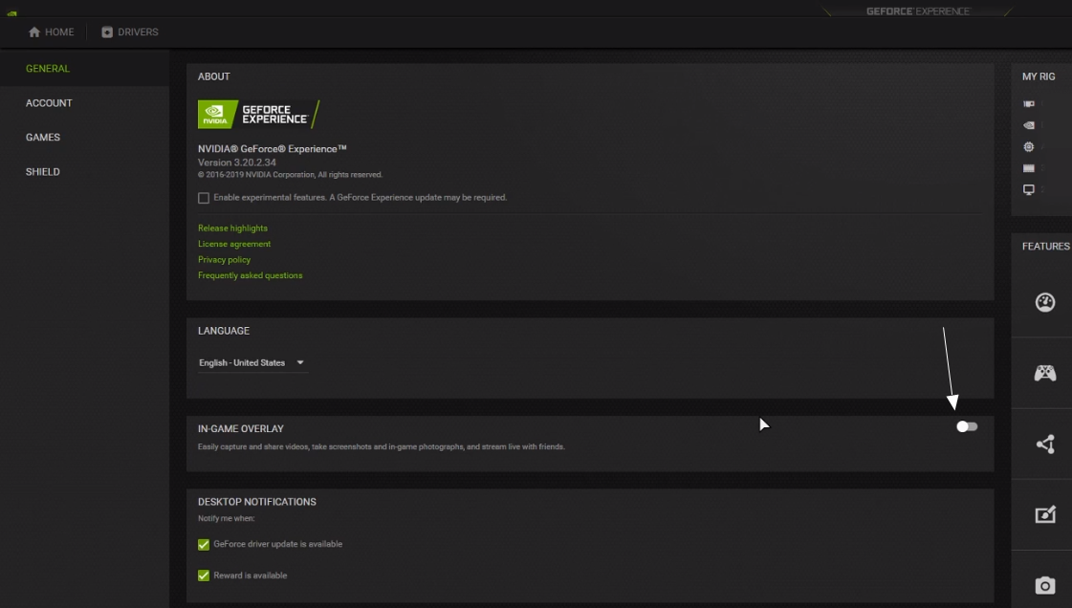Click the 'Easily capture and share videos' description
The height and width of the screenshot is (608, 1072).
(382, 446)
